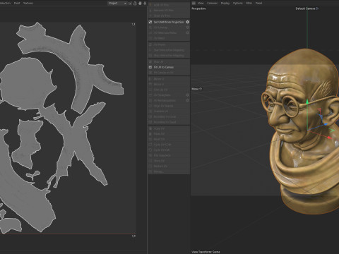Open the viewport hamburger menu icon
339x254 pixels.
pyautogui.click(x=194, y=3)
